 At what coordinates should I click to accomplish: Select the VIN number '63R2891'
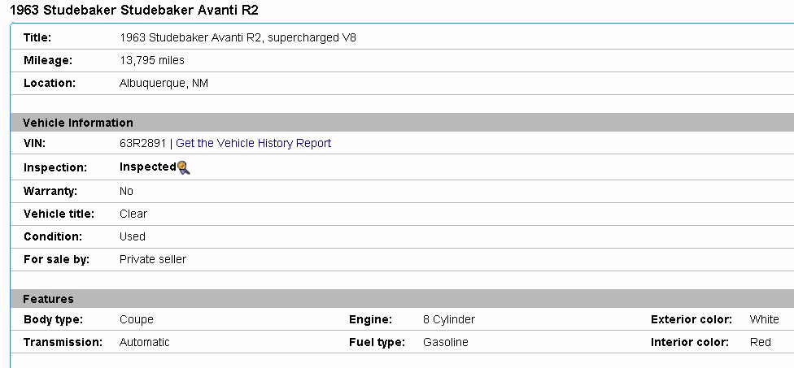(x=143, y=143)
